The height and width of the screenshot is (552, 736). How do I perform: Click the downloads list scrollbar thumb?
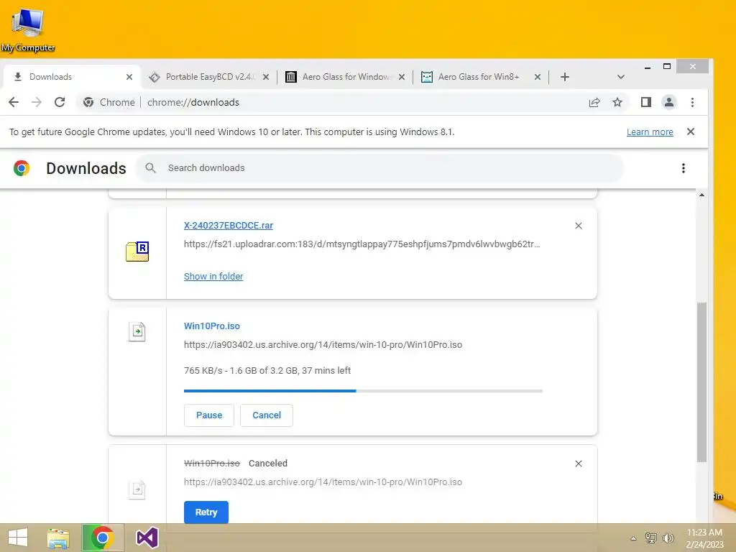[701, 382]
